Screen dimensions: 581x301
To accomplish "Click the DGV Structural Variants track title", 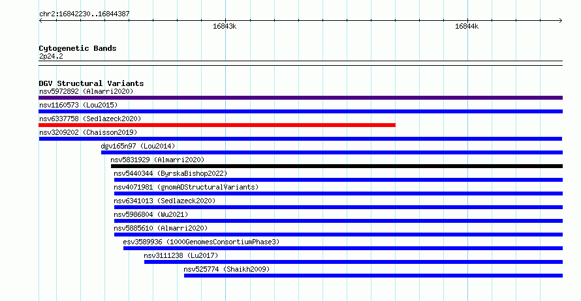I will tap(91, 83).
